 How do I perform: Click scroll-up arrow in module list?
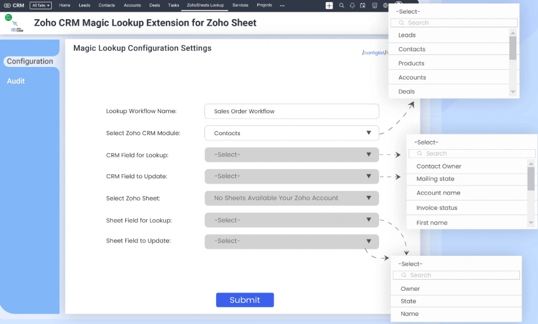[x=513, y=33]
